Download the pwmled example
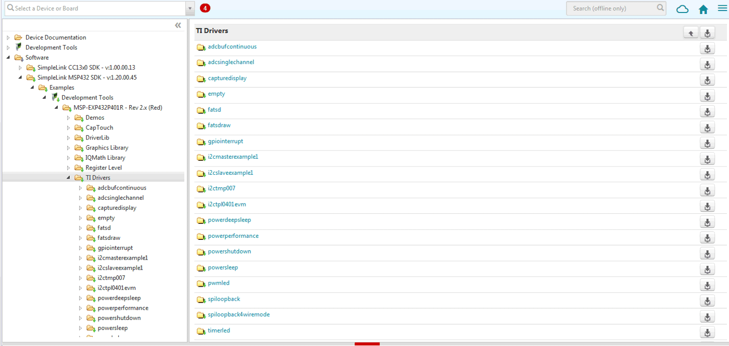The width and height of the screenshot is (729, 346). click(707, 285)
